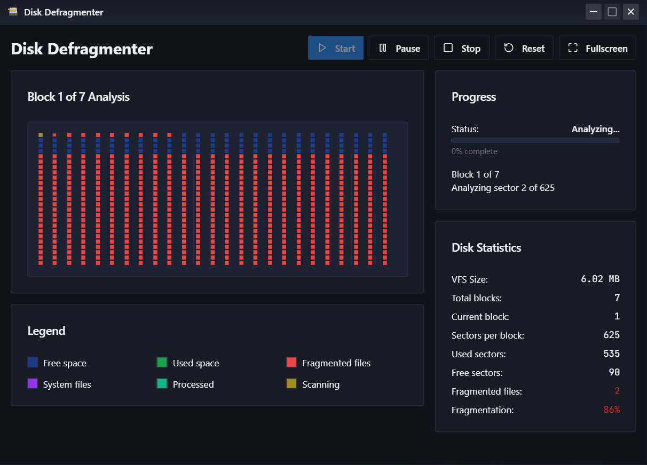647x465 pixels.
Task: Click the "Processed" legend label
Action: 193,384
